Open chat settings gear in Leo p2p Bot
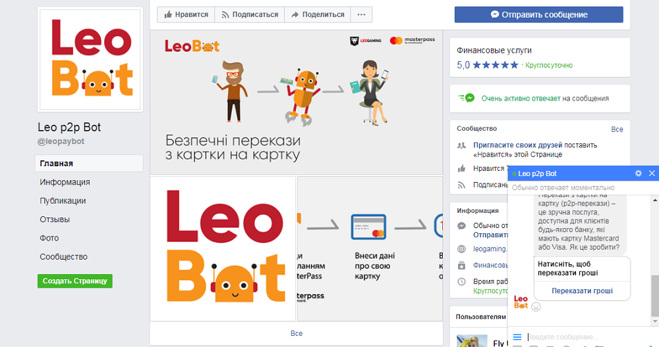 click(639, 173)
